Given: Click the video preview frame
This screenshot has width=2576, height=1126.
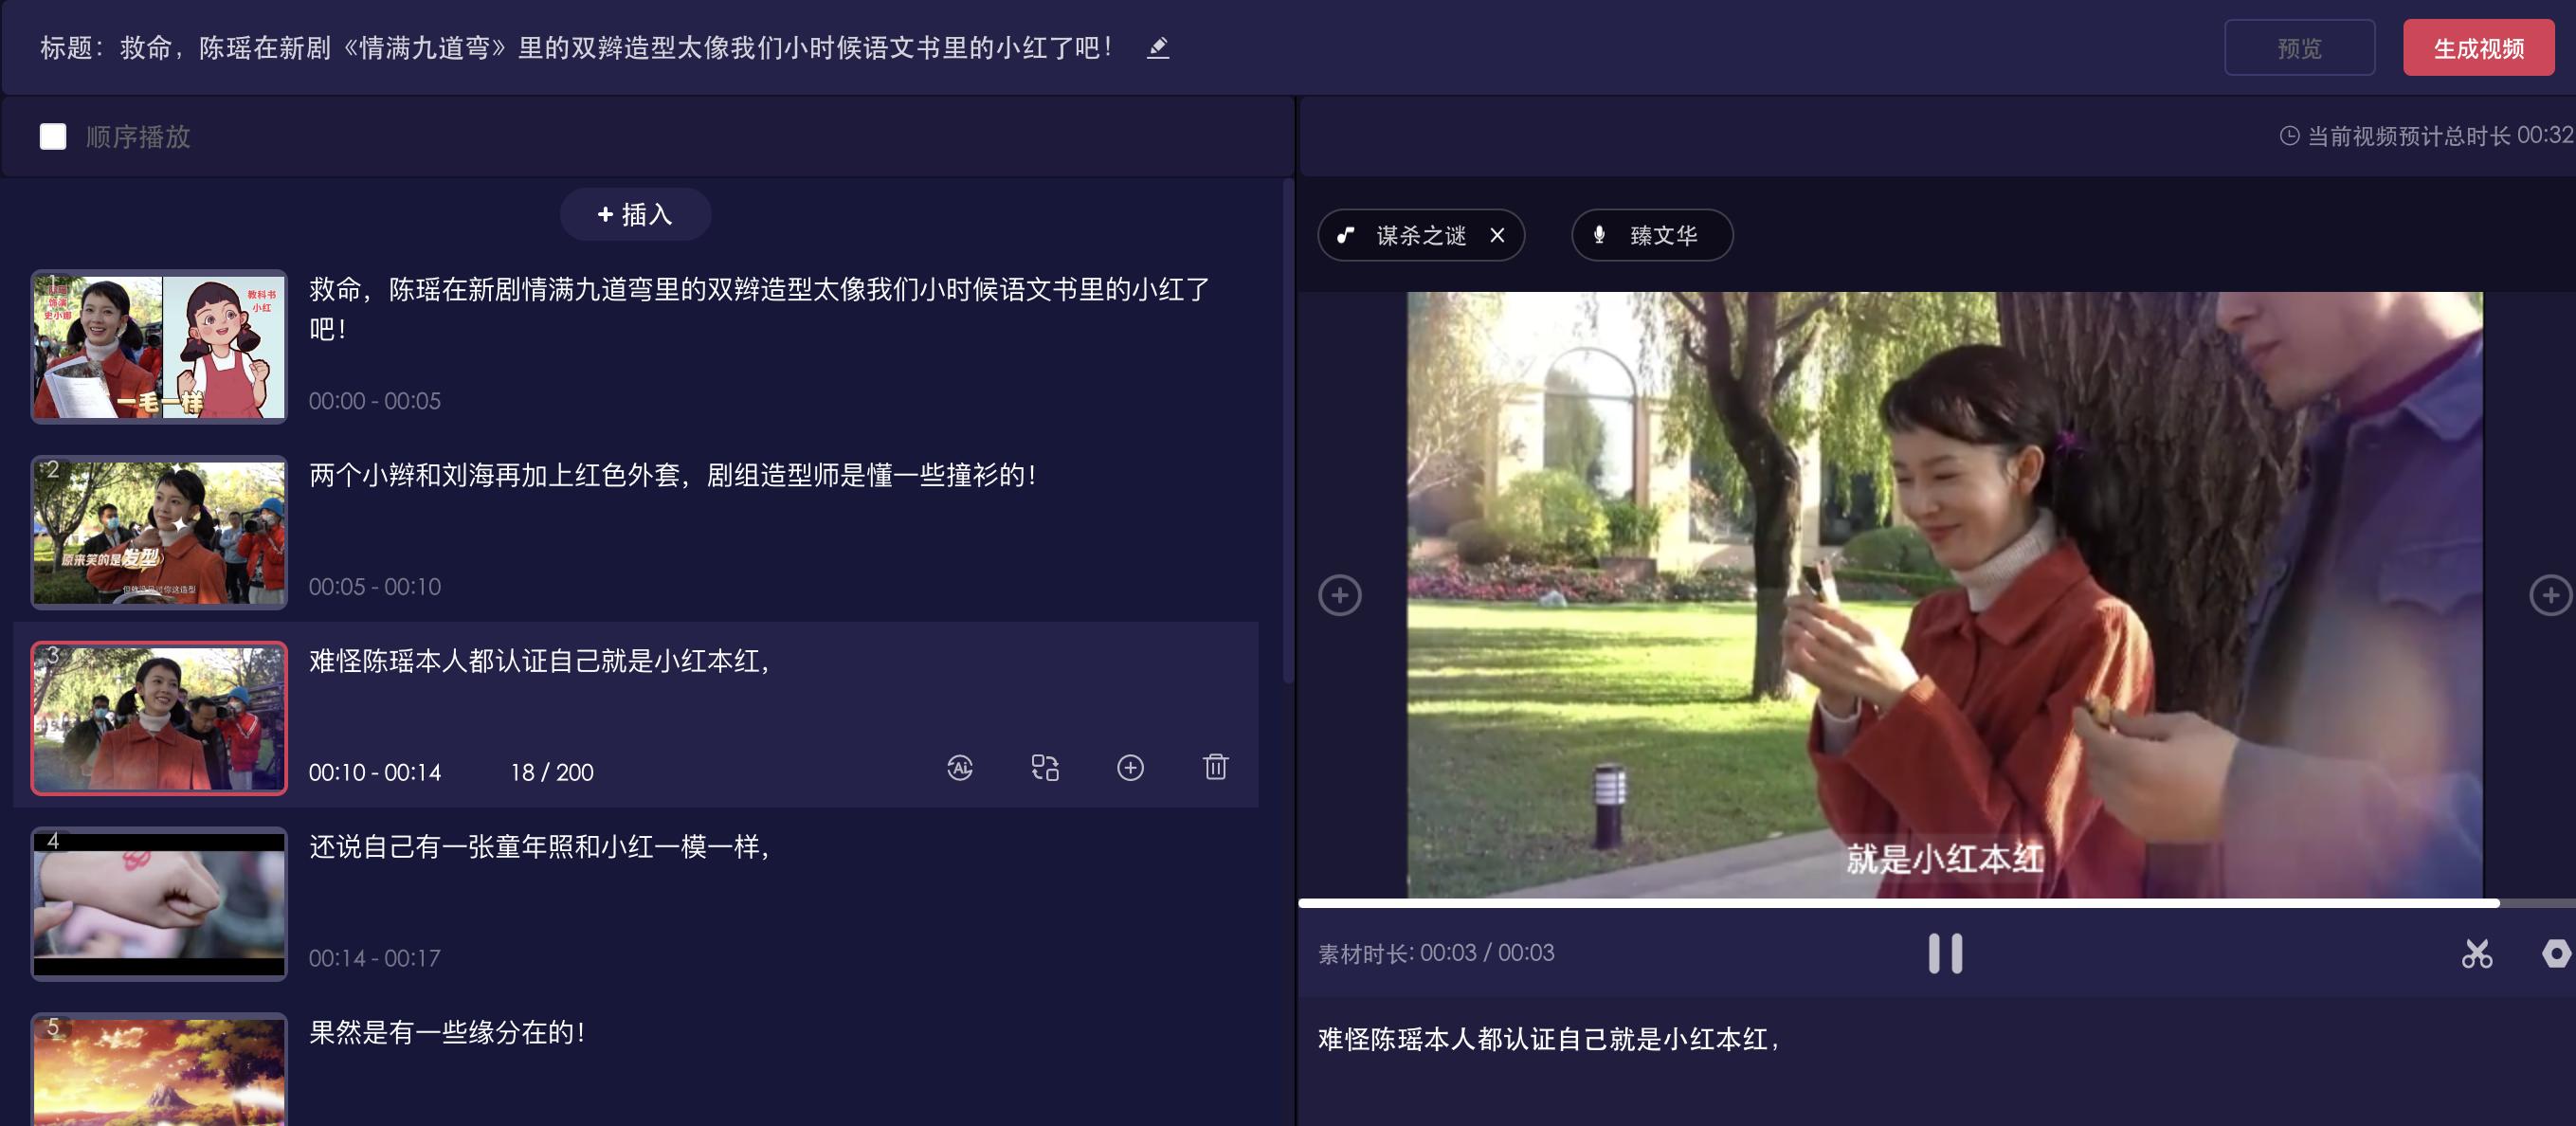Looking at the screenshot, I should point(1944,595).
